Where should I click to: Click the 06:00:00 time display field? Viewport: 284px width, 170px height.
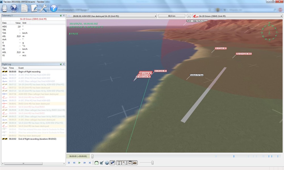coord(78,156)
